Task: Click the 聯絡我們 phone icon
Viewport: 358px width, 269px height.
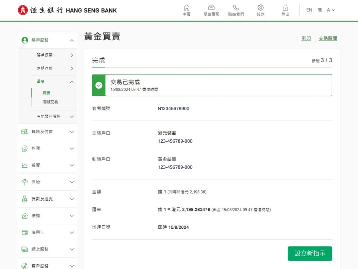Action: click(236, 8)
